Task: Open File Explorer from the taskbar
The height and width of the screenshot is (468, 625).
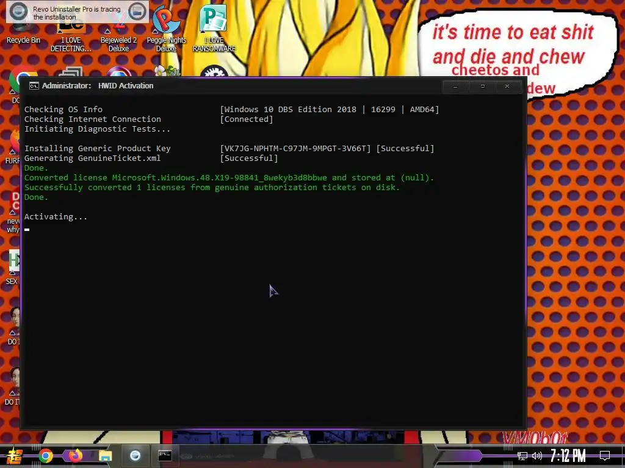Action: (105, 456)
